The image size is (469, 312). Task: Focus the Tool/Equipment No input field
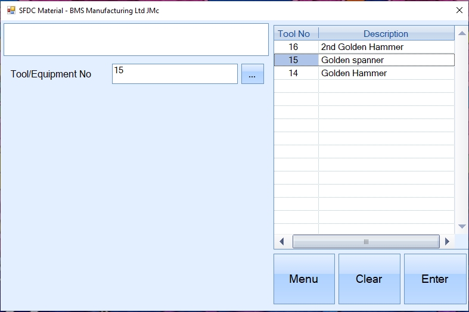point(174,74)
